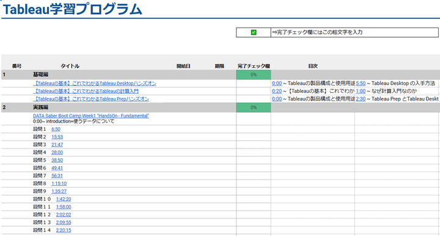Click completion check cell for 設問9 row
This screenshot has width=440, height=236.
pos(254,191)
